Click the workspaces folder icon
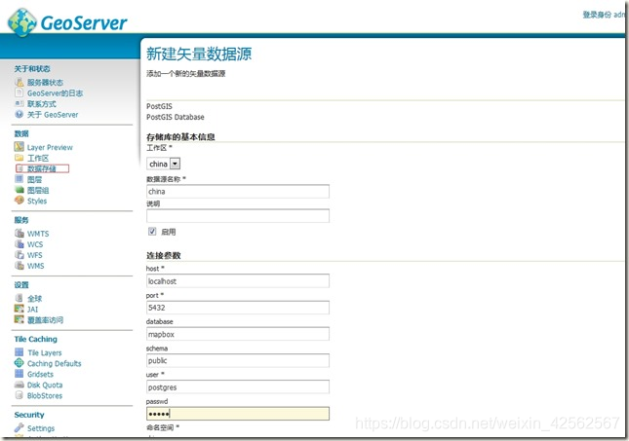Screen dimensions: 629x441 (19, 158)
